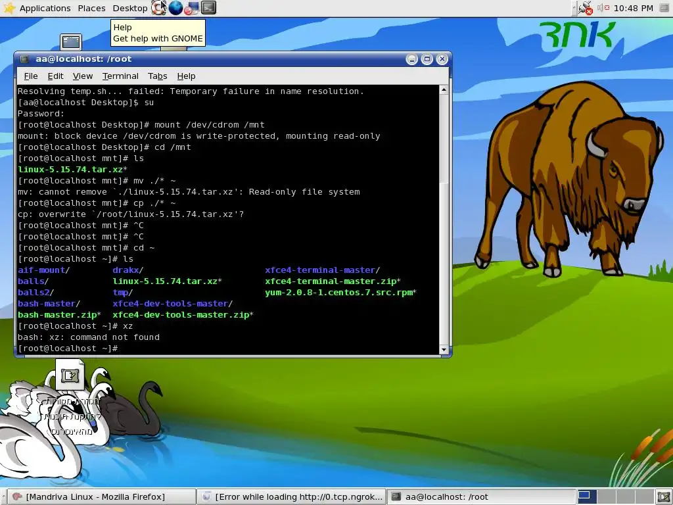
Task: Click the 'bash: xz: command not found' line
Action: [89, 337]
